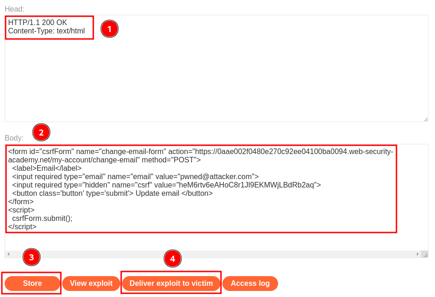The width and height of the screenshot is (435, 297).
Task: Click the Store button
Action: [32, 284]
